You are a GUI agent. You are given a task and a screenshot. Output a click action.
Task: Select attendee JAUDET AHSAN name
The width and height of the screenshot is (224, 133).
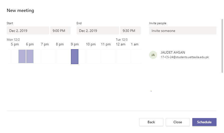[x=173, y=52]
